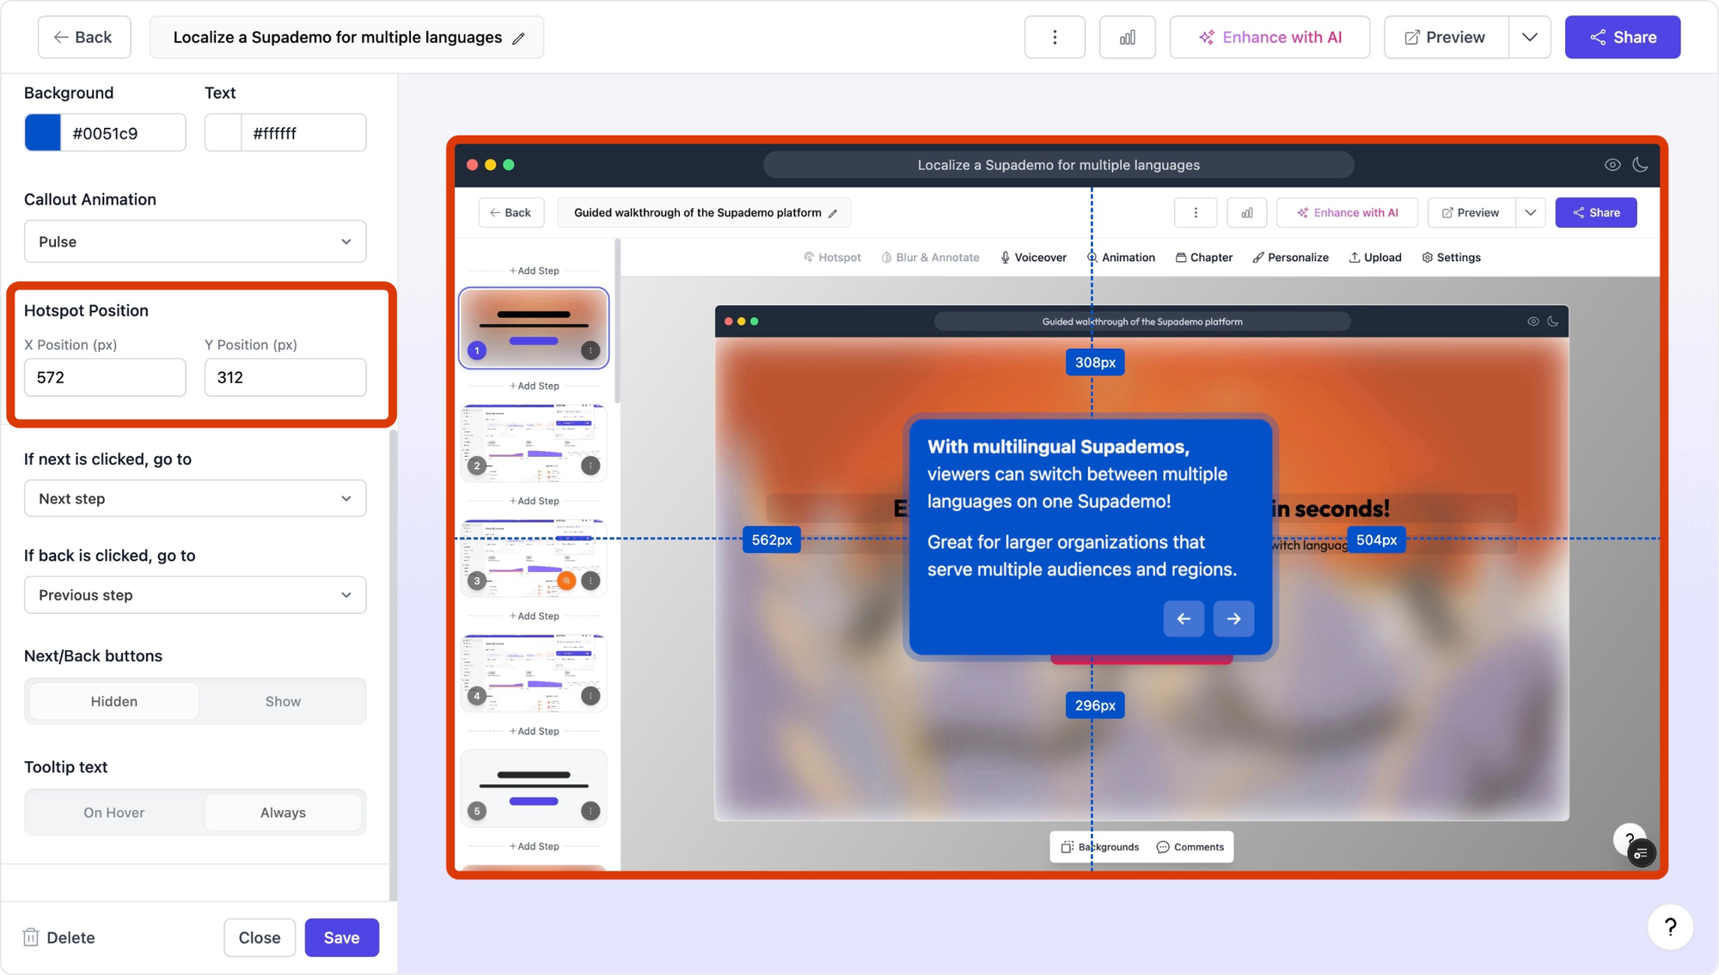Toggle dark mode moon icon in demo title bar
Screen dimensions: 1719x975
[1640, 165]
